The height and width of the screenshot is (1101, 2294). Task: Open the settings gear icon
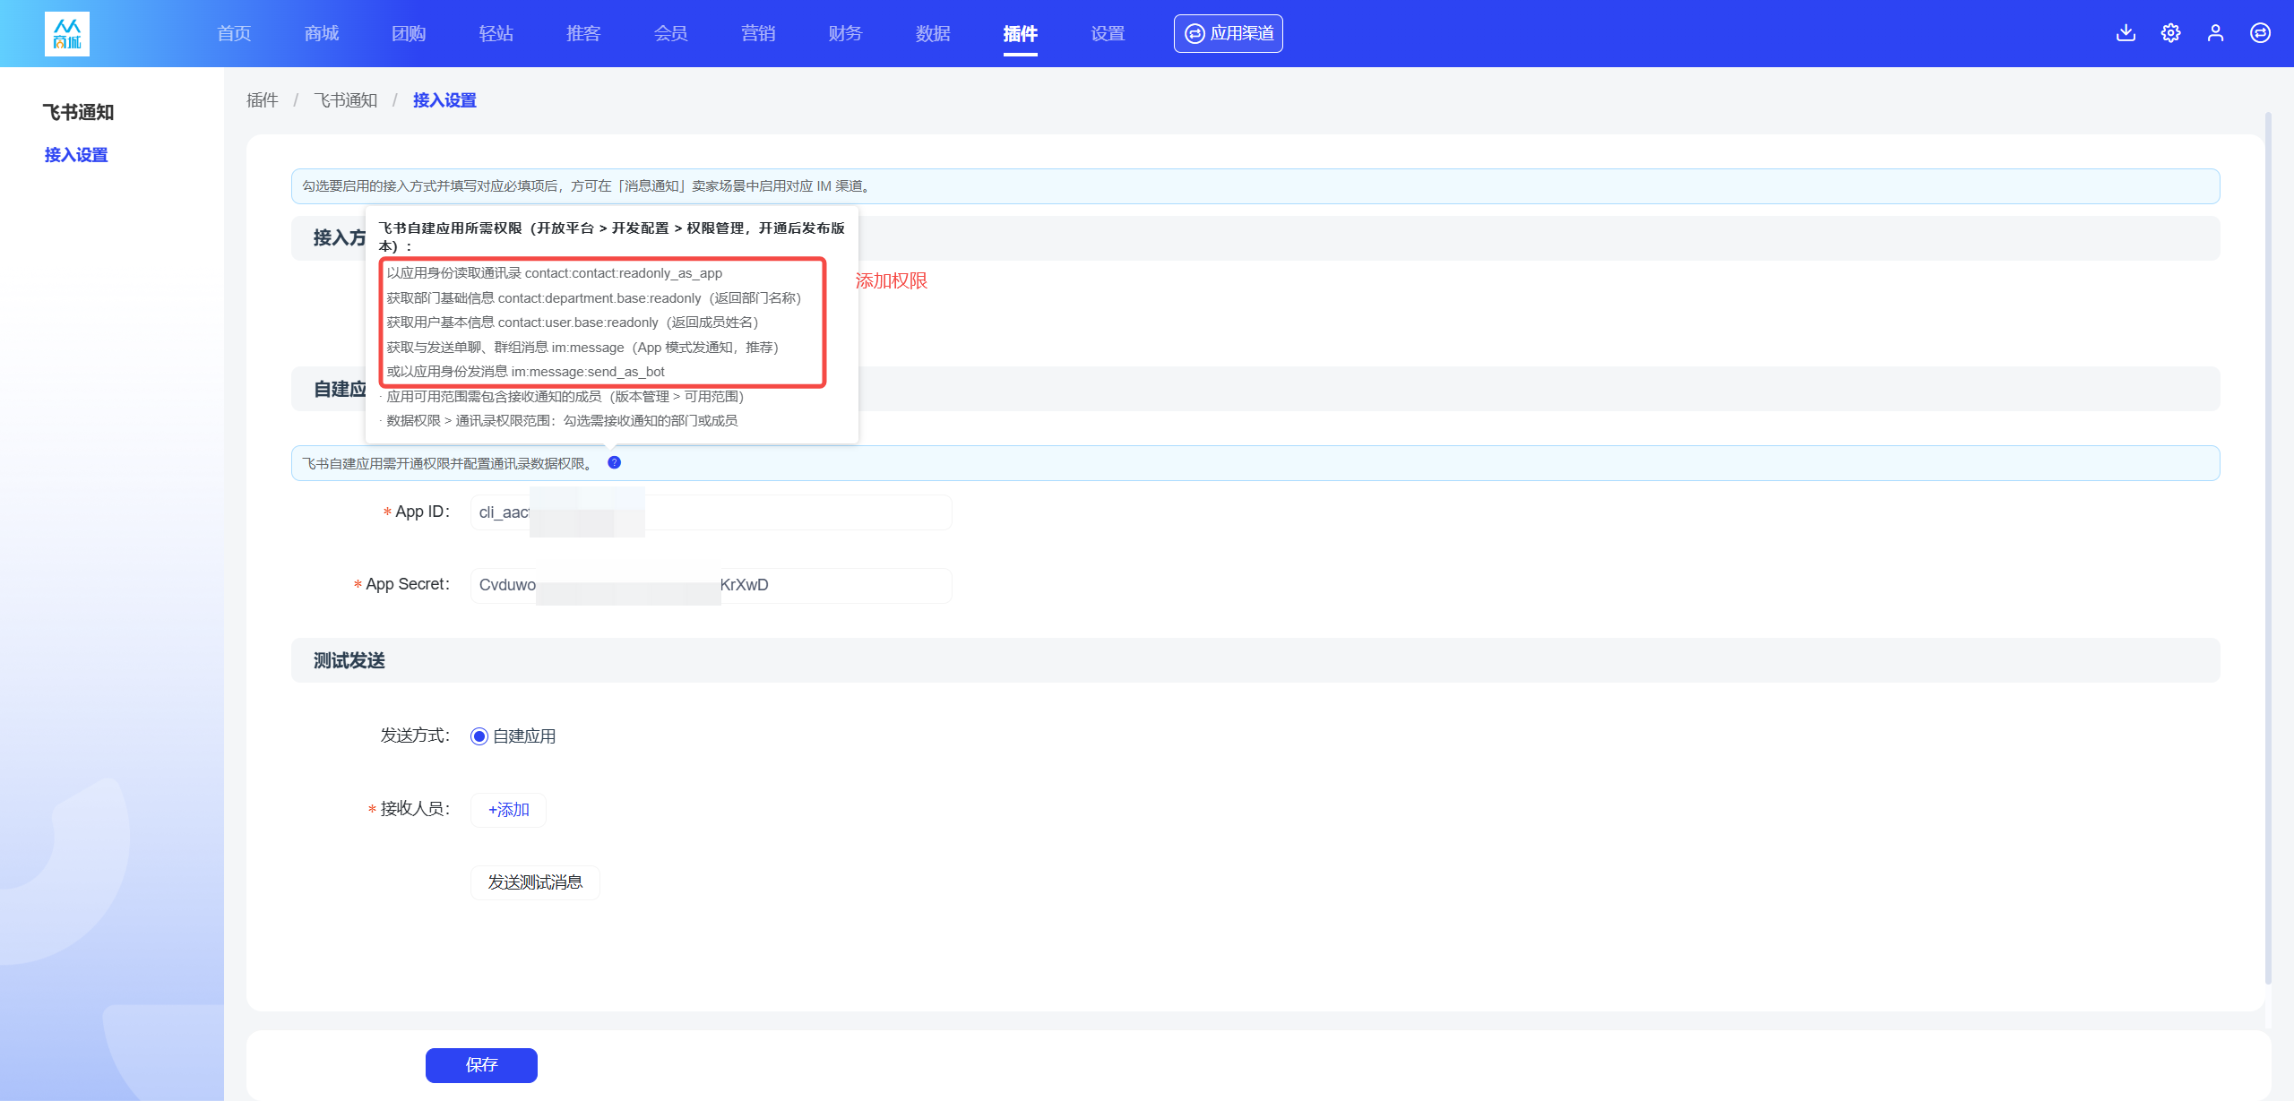point(2170,33)
